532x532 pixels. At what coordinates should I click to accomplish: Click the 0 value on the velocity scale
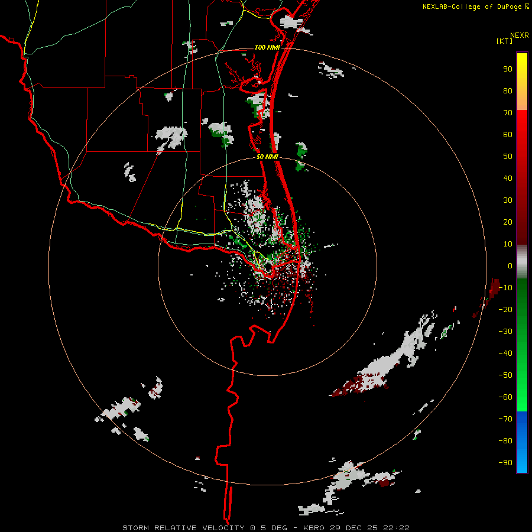[510, 265]
